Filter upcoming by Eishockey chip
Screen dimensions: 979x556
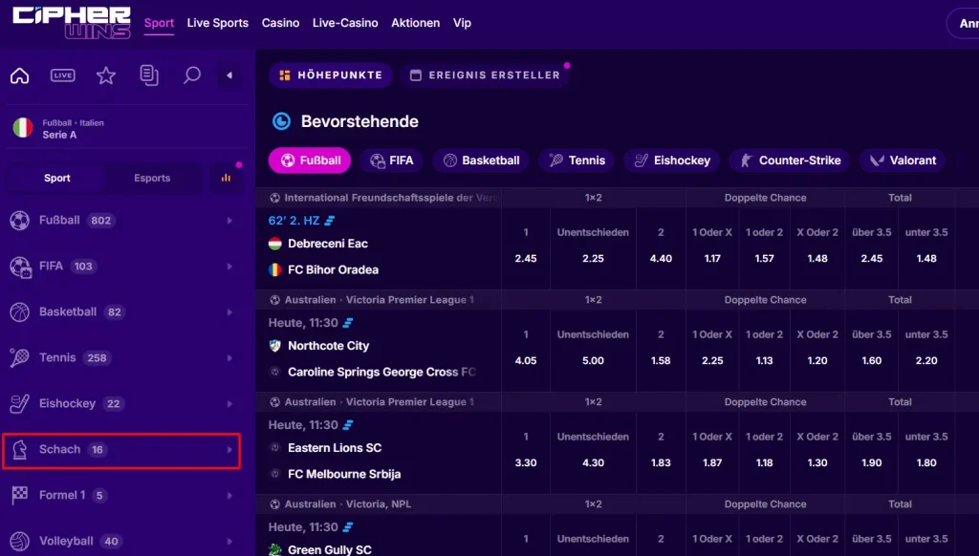(672, 160)
